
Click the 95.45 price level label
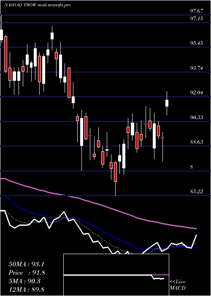pos(197,43)
